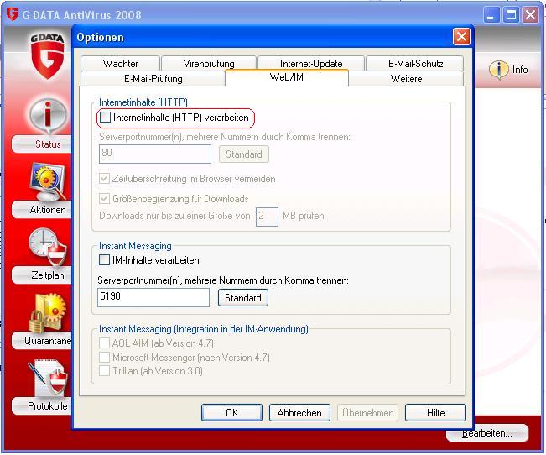Screen dimensions: 546x455
Task: Click the HTTP port number field
Action: [155, 154]
